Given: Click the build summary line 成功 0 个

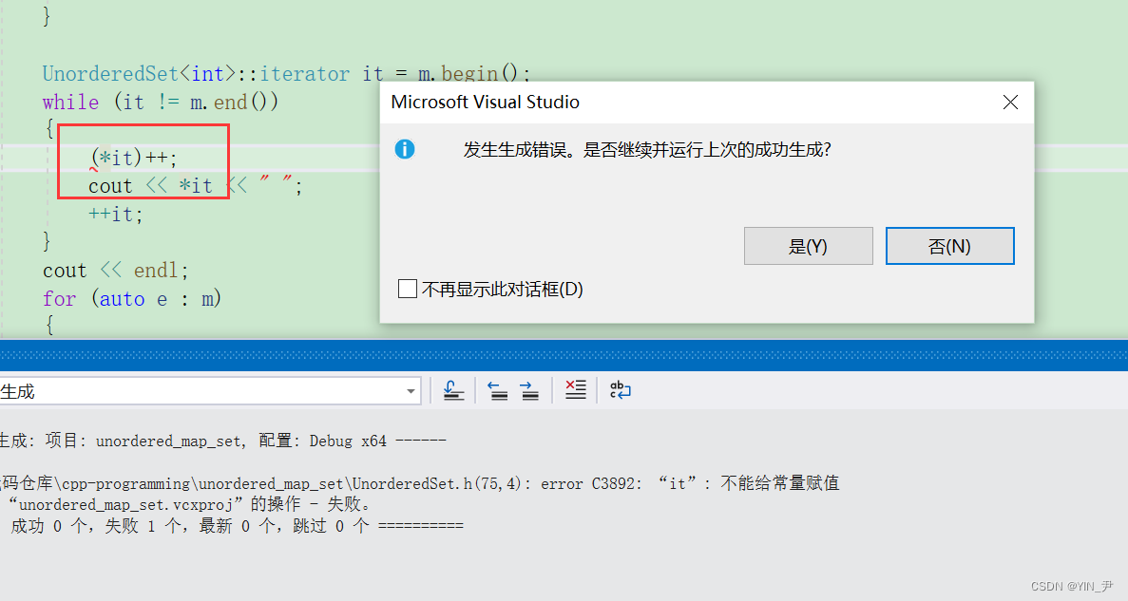Looking at the screenshot, I should point(237,525).
